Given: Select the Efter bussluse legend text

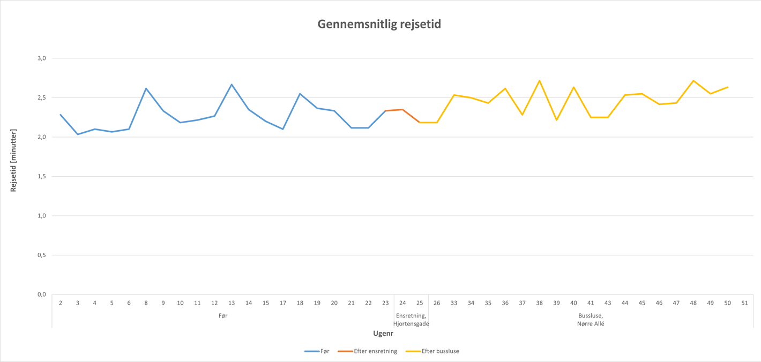Looking at the screenshot, I should [x=440, y=351].
